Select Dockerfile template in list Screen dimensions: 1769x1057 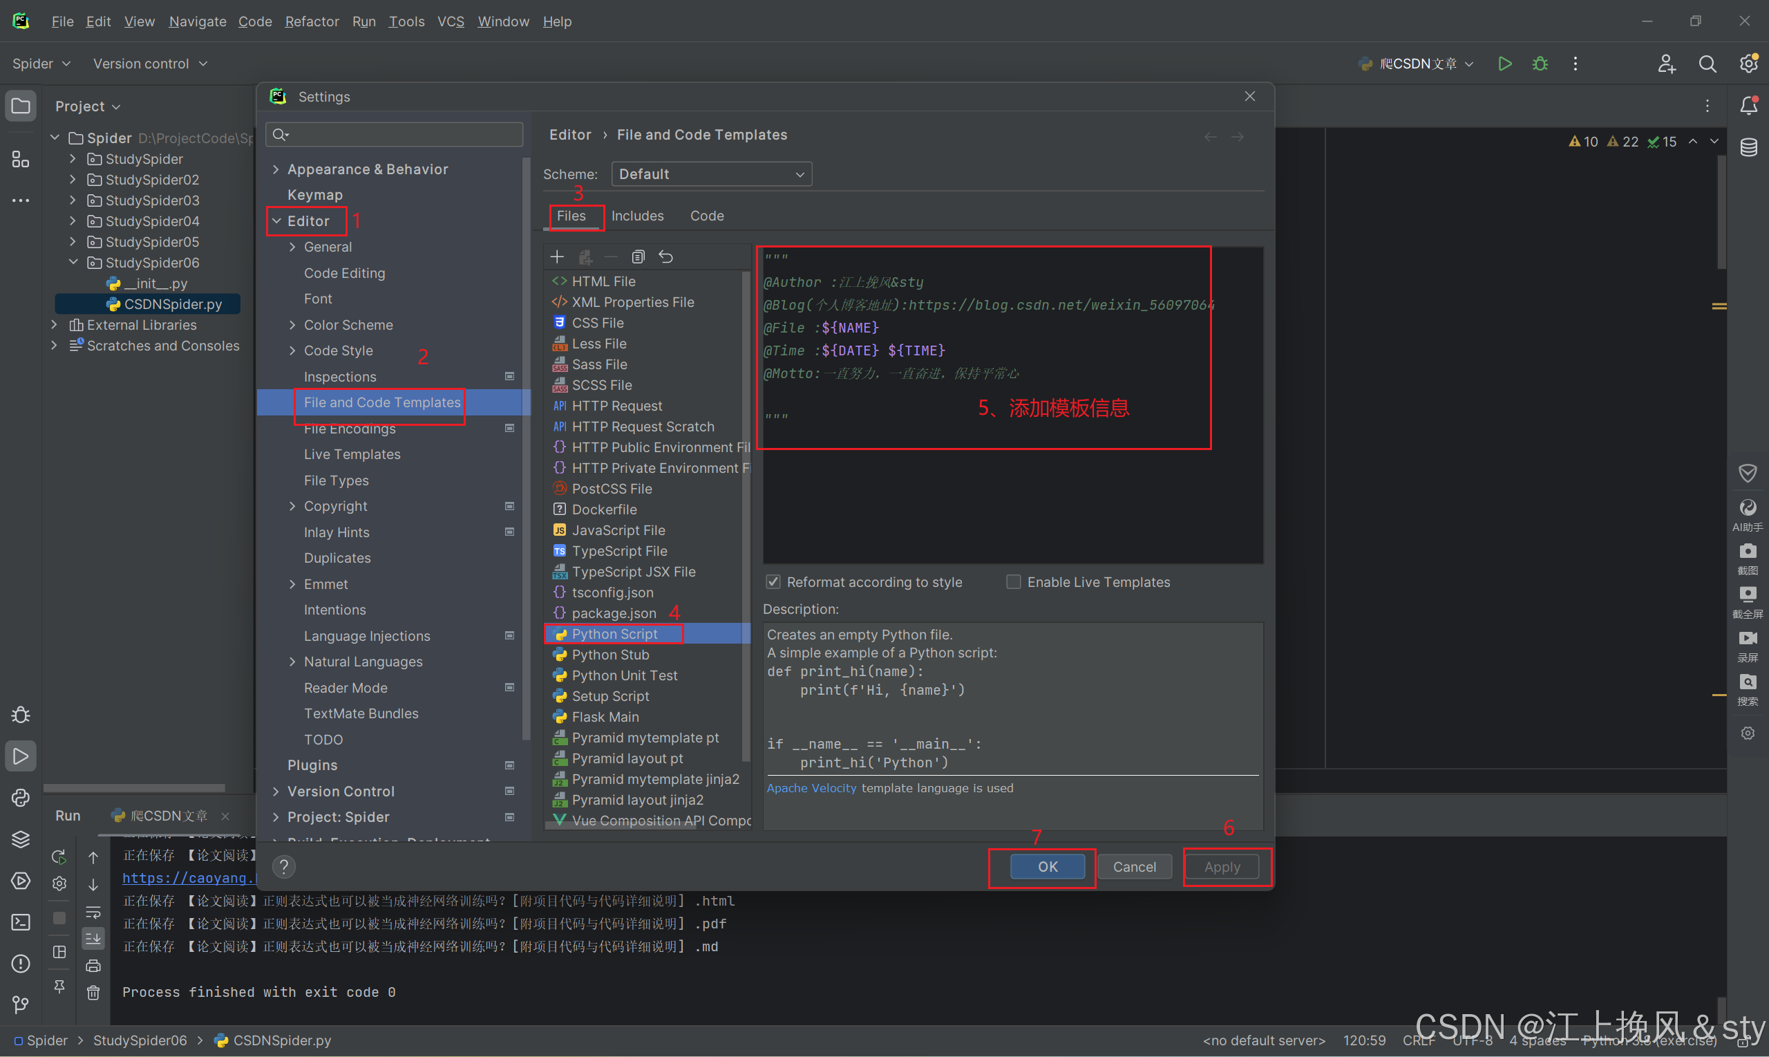point(605,509)
